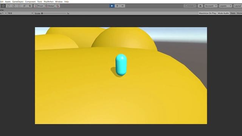This screenshot has height=136, width=242.
Task: Click the cyan capsule player object
Action: coord(121,65)
